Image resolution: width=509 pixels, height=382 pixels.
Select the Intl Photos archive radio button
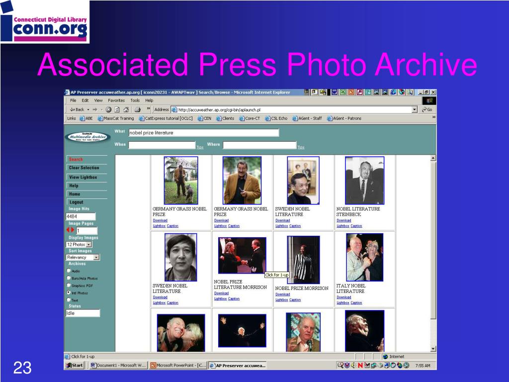click(69, 292)
